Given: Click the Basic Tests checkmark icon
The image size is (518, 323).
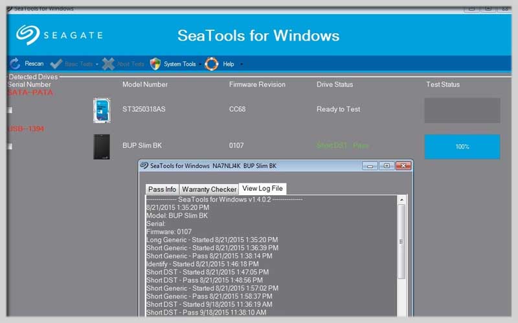Looking at the screenshot, I should [x=56, y=63].
